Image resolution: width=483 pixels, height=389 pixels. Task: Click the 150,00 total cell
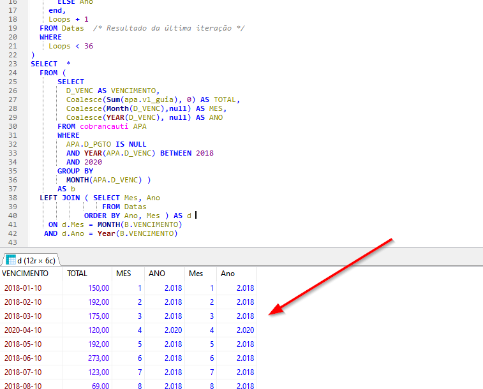pyautogui.click(x=98, y=288)
